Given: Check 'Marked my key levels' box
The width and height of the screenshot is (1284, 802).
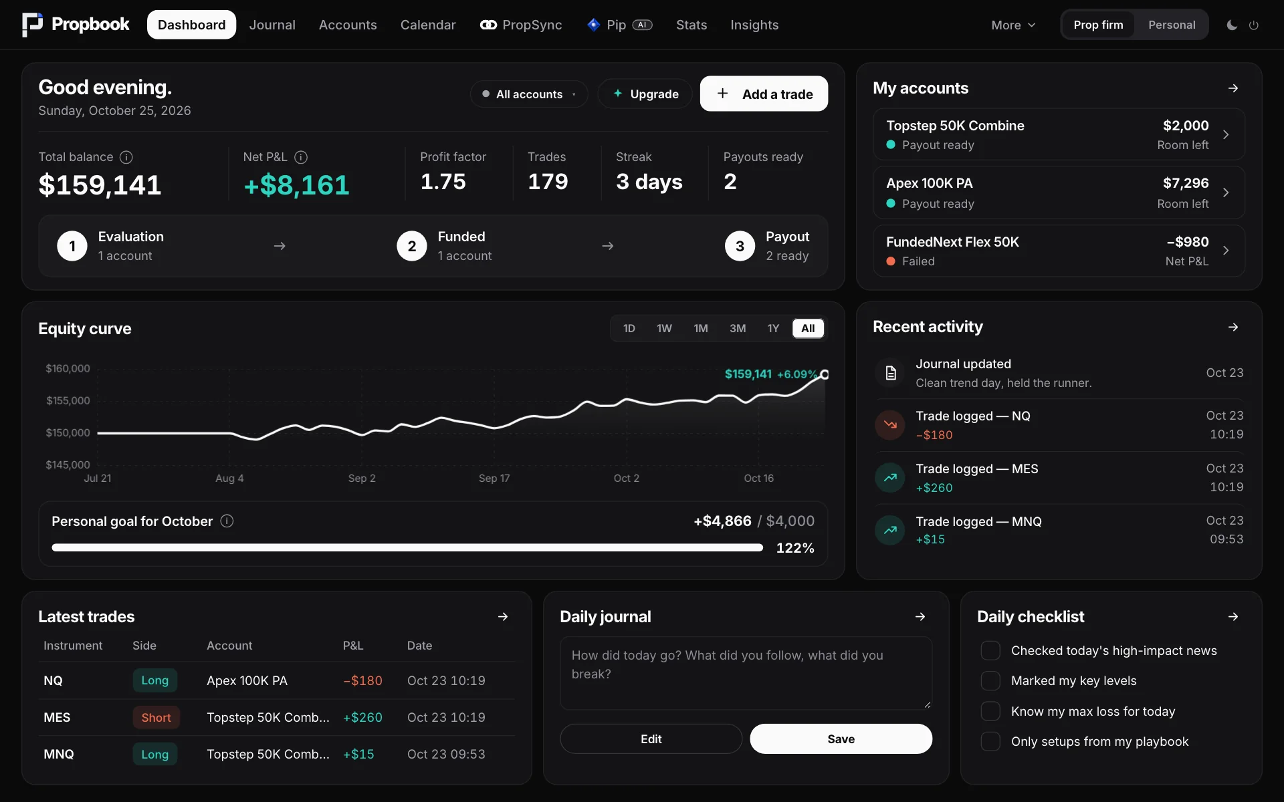Looking at the screenshot, I should click(x=990, y=680).
